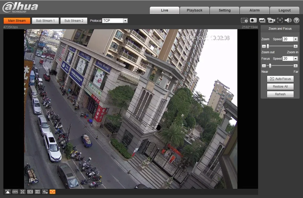Click the Zoom and Focus panel title
The width and height of the screenshot is (303, 198).
pyautogui.click(x=280, y=28)
